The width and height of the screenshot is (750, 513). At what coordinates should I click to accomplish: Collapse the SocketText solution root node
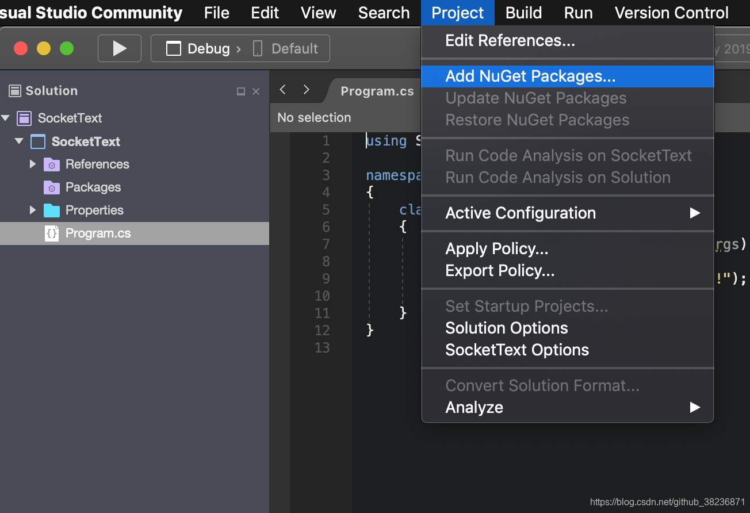(6, 118)
